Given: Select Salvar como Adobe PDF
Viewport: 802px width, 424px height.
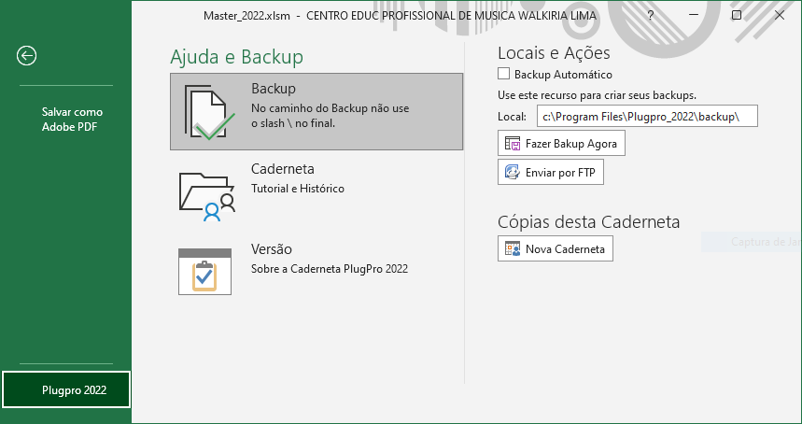Looking at the screenshot, I should pos(71,119).
